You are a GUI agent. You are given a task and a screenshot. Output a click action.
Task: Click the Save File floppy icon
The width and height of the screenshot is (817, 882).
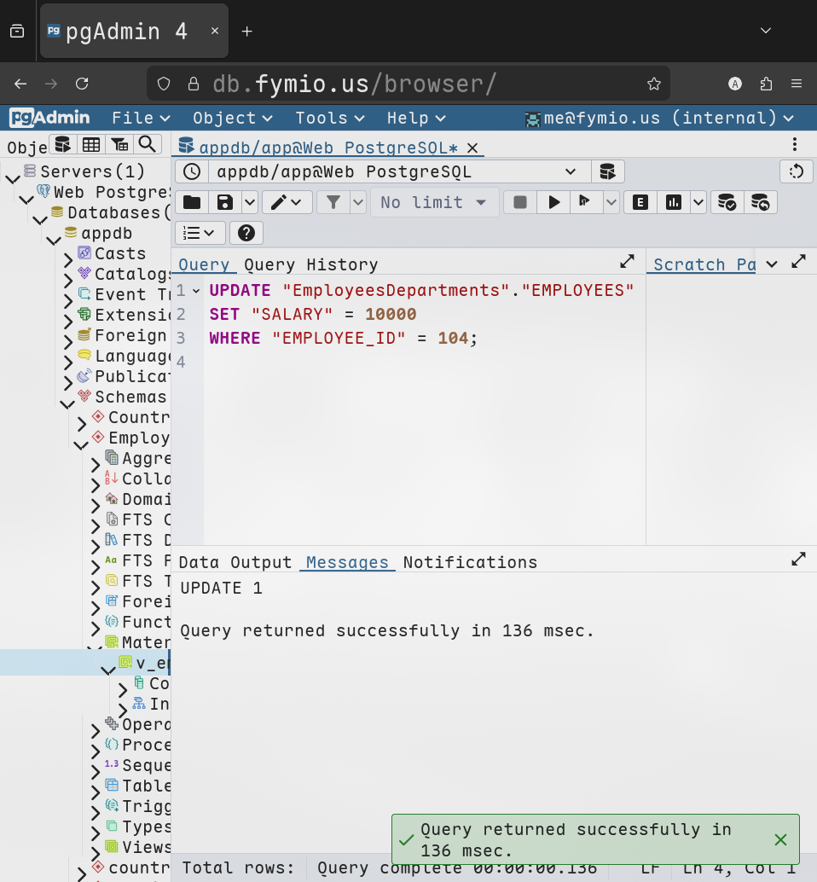click(x=225, y=202)
